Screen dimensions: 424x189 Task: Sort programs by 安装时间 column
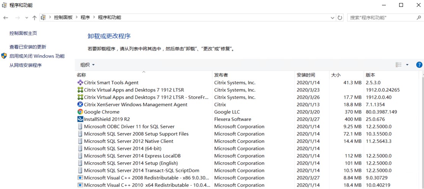point(306,75)
